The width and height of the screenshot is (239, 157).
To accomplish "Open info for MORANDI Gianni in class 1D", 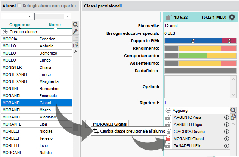I will point(227,139).
